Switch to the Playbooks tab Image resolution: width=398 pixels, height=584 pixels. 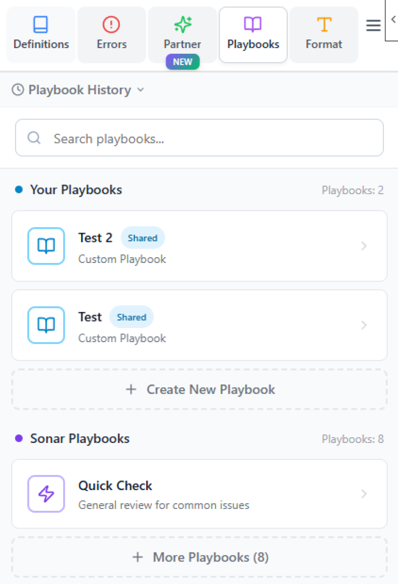pos(253,35)
